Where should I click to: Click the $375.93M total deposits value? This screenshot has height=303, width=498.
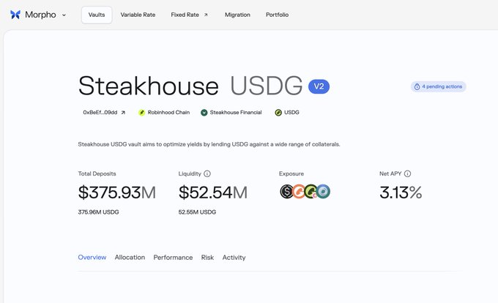pyautogui.click(x=117, y=192)
